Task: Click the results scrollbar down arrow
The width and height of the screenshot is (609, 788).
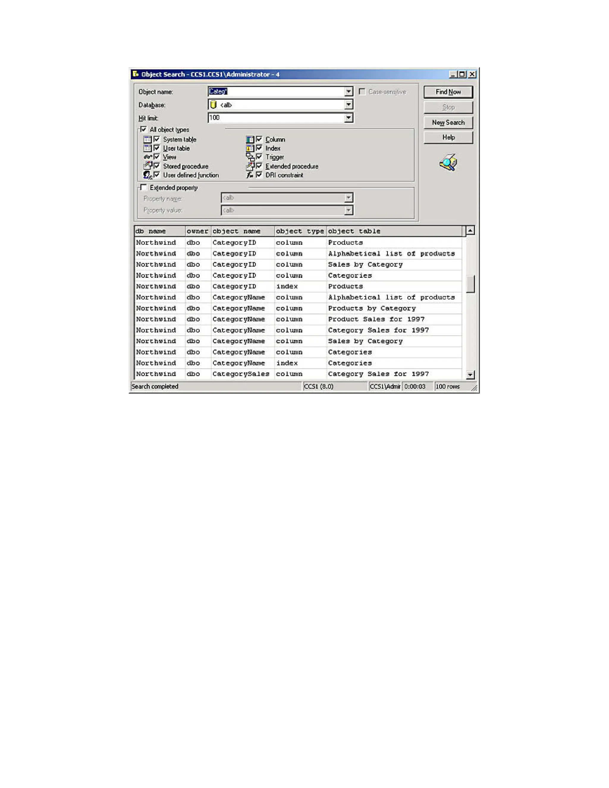Action: click(470, 375)
